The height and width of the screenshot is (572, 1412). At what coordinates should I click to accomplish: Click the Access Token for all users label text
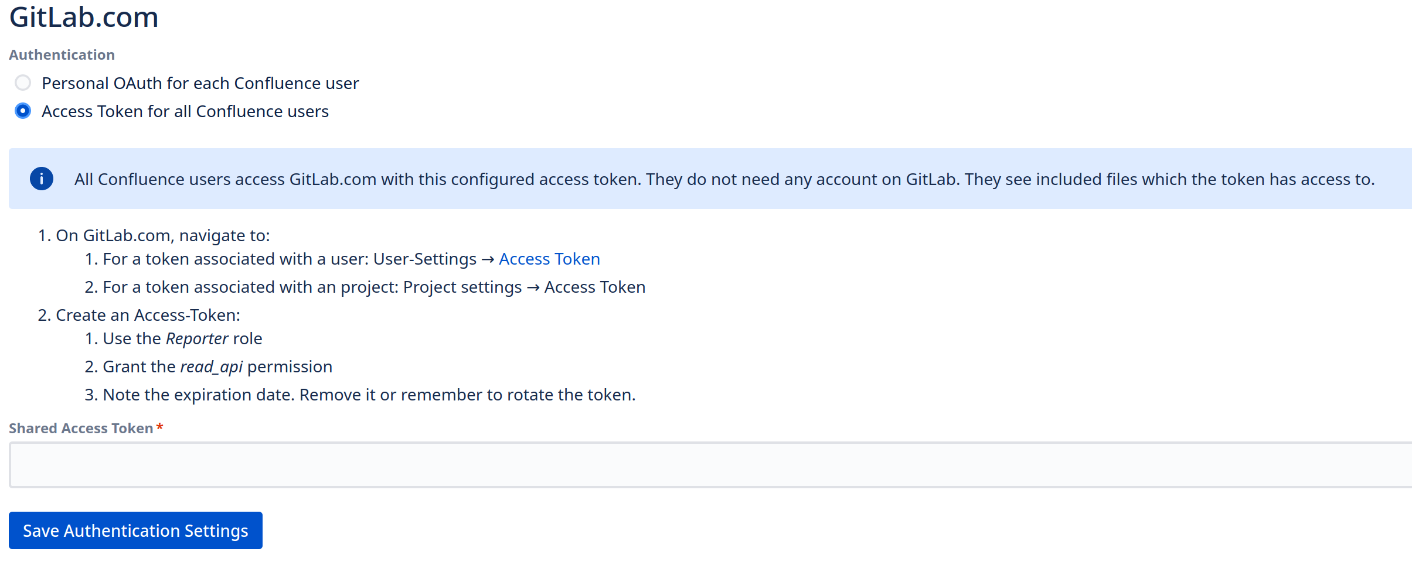coord(185,111)
